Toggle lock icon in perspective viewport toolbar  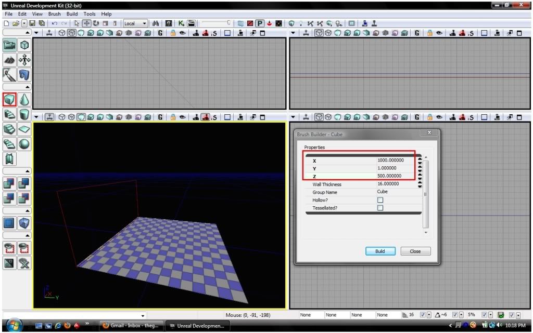click(173, 117)
